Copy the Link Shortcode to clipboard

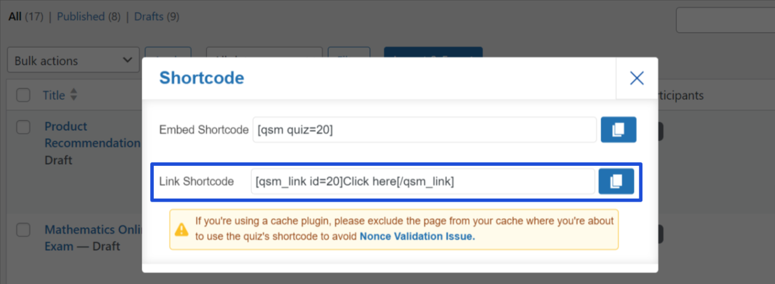point(616,181)
